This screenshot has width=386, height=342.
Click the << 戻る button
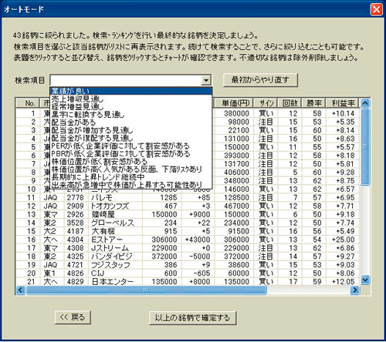tap(73, 317)
